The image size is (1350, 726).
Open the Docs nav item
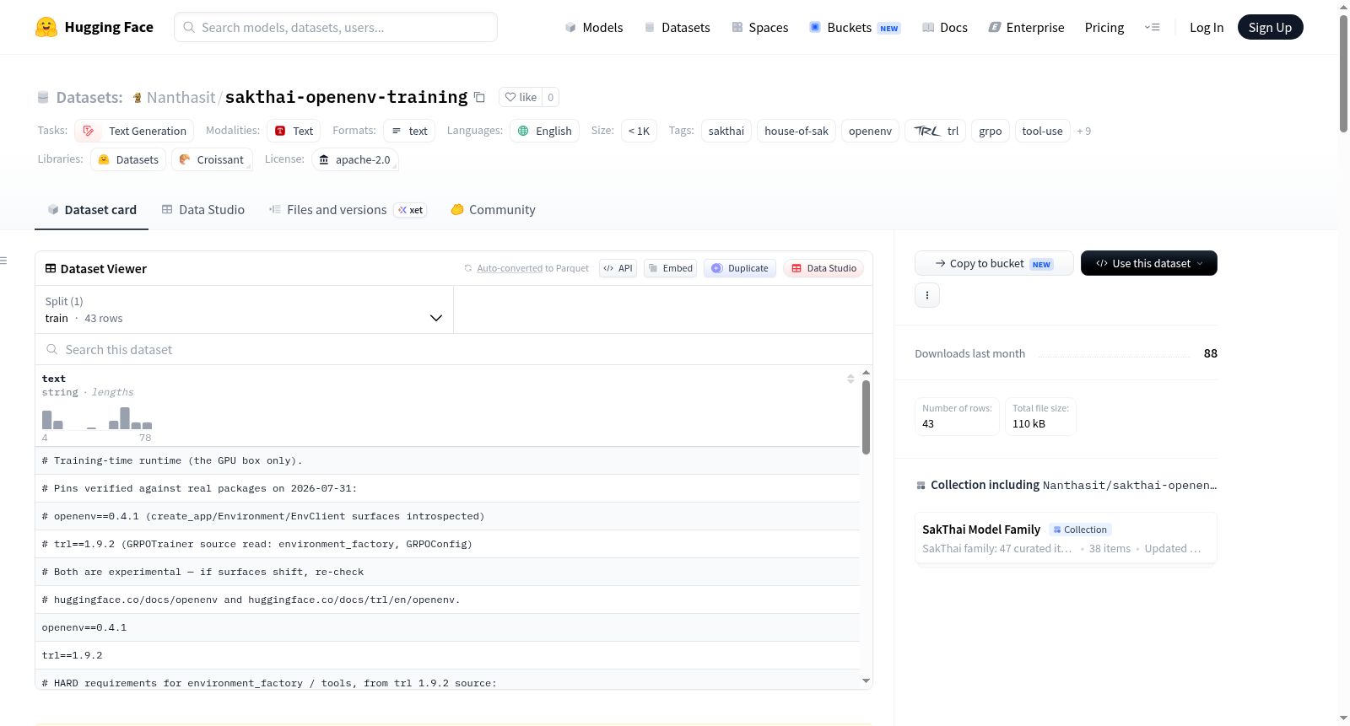pyautogui.click(x=944, y=28)
